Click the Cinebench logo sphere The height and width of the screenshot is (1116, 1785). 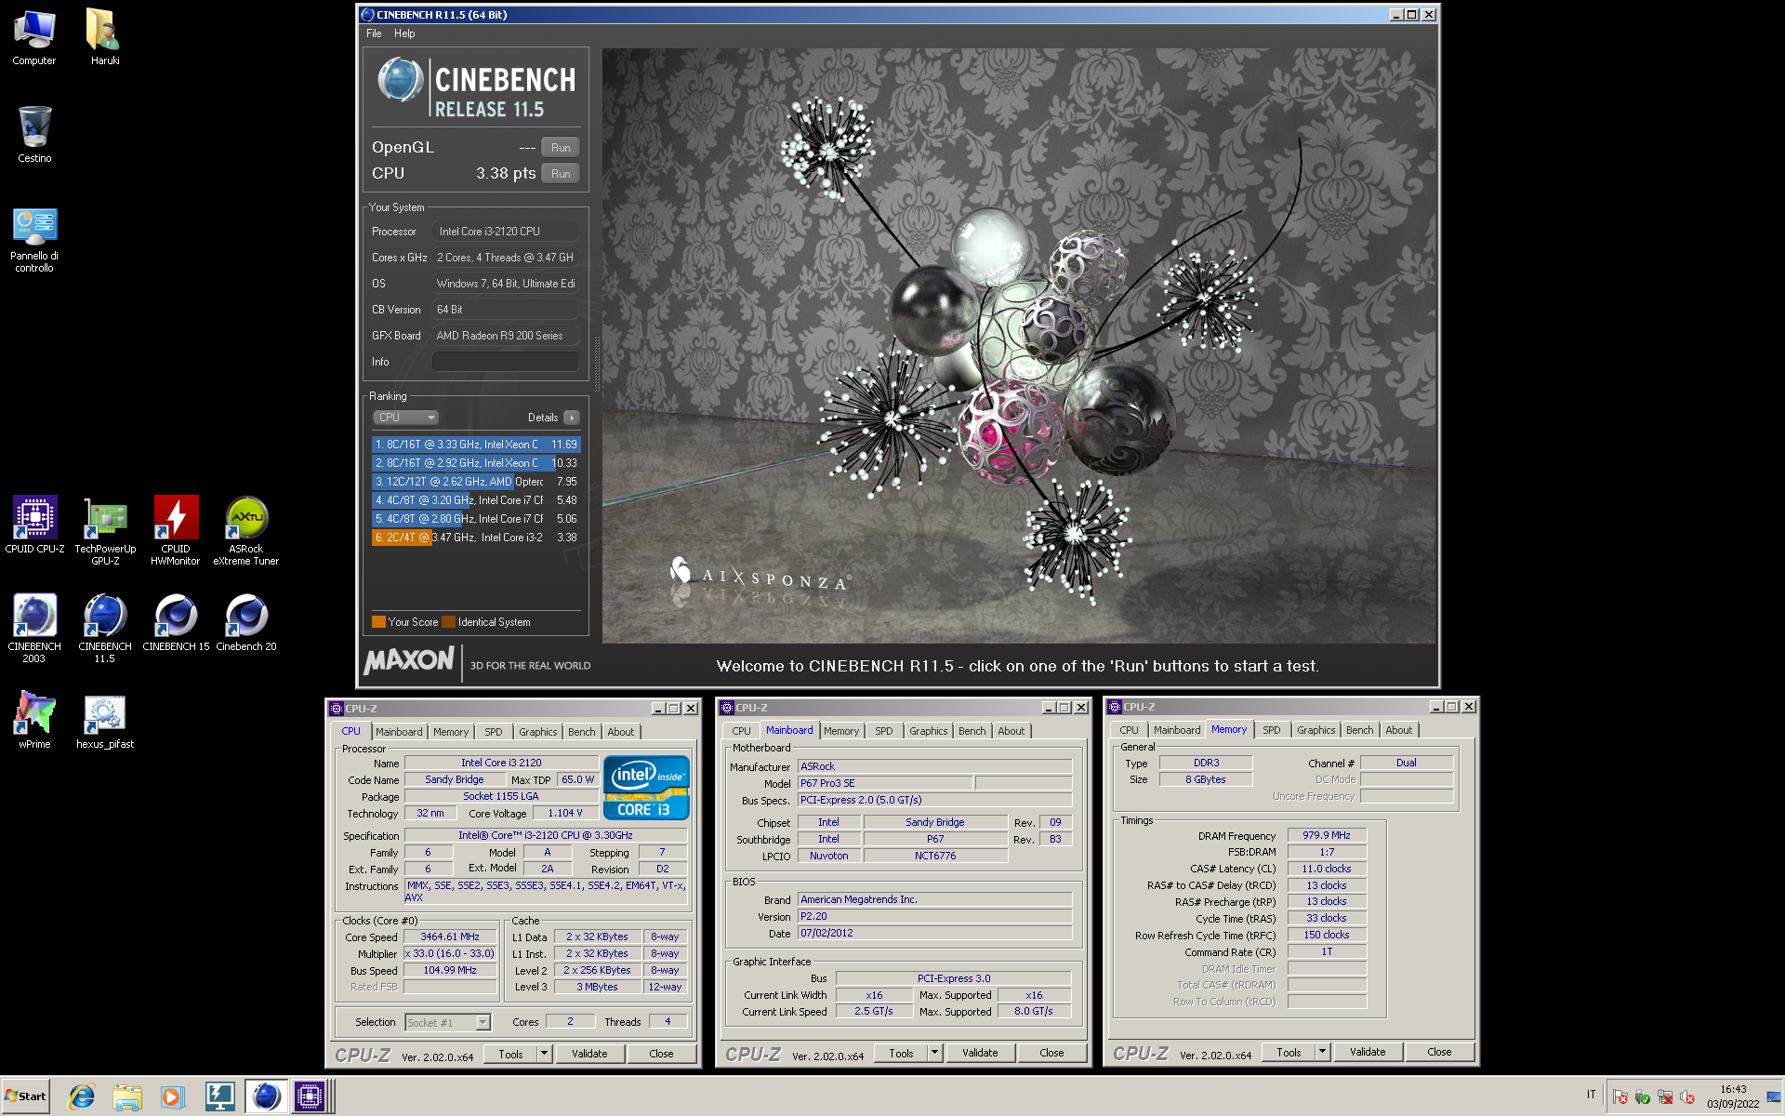pyautogui.click(x=401, y=80)
